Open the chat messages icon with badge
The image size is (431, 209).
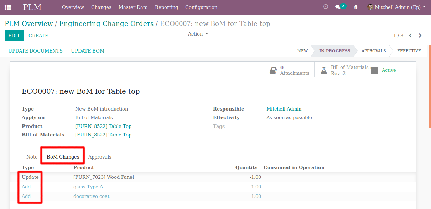pyautogui.click(x=340, y=7)
